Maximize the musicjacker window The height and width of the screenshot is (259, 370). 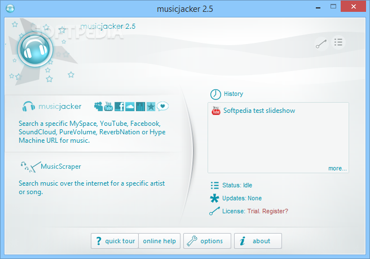pyautogui.click(x=333, y=7)
